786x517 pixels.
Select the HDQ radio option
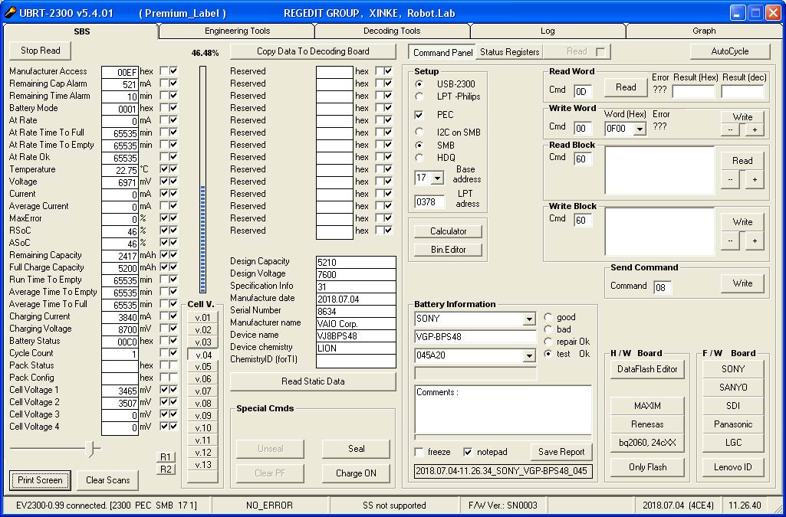[x=419, y=158]
